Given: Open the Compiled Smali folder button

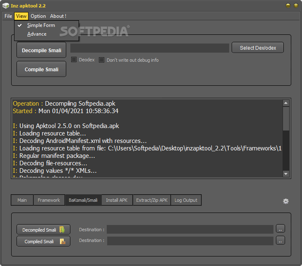Looking at the screenshot, I should pos(43,241).
